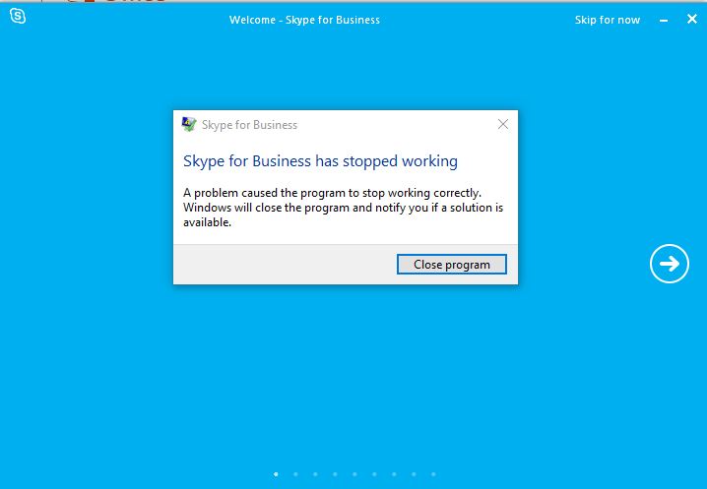Click the crash dialog's application icon
This screenshot has width=707, height=489.
point(189,124)
